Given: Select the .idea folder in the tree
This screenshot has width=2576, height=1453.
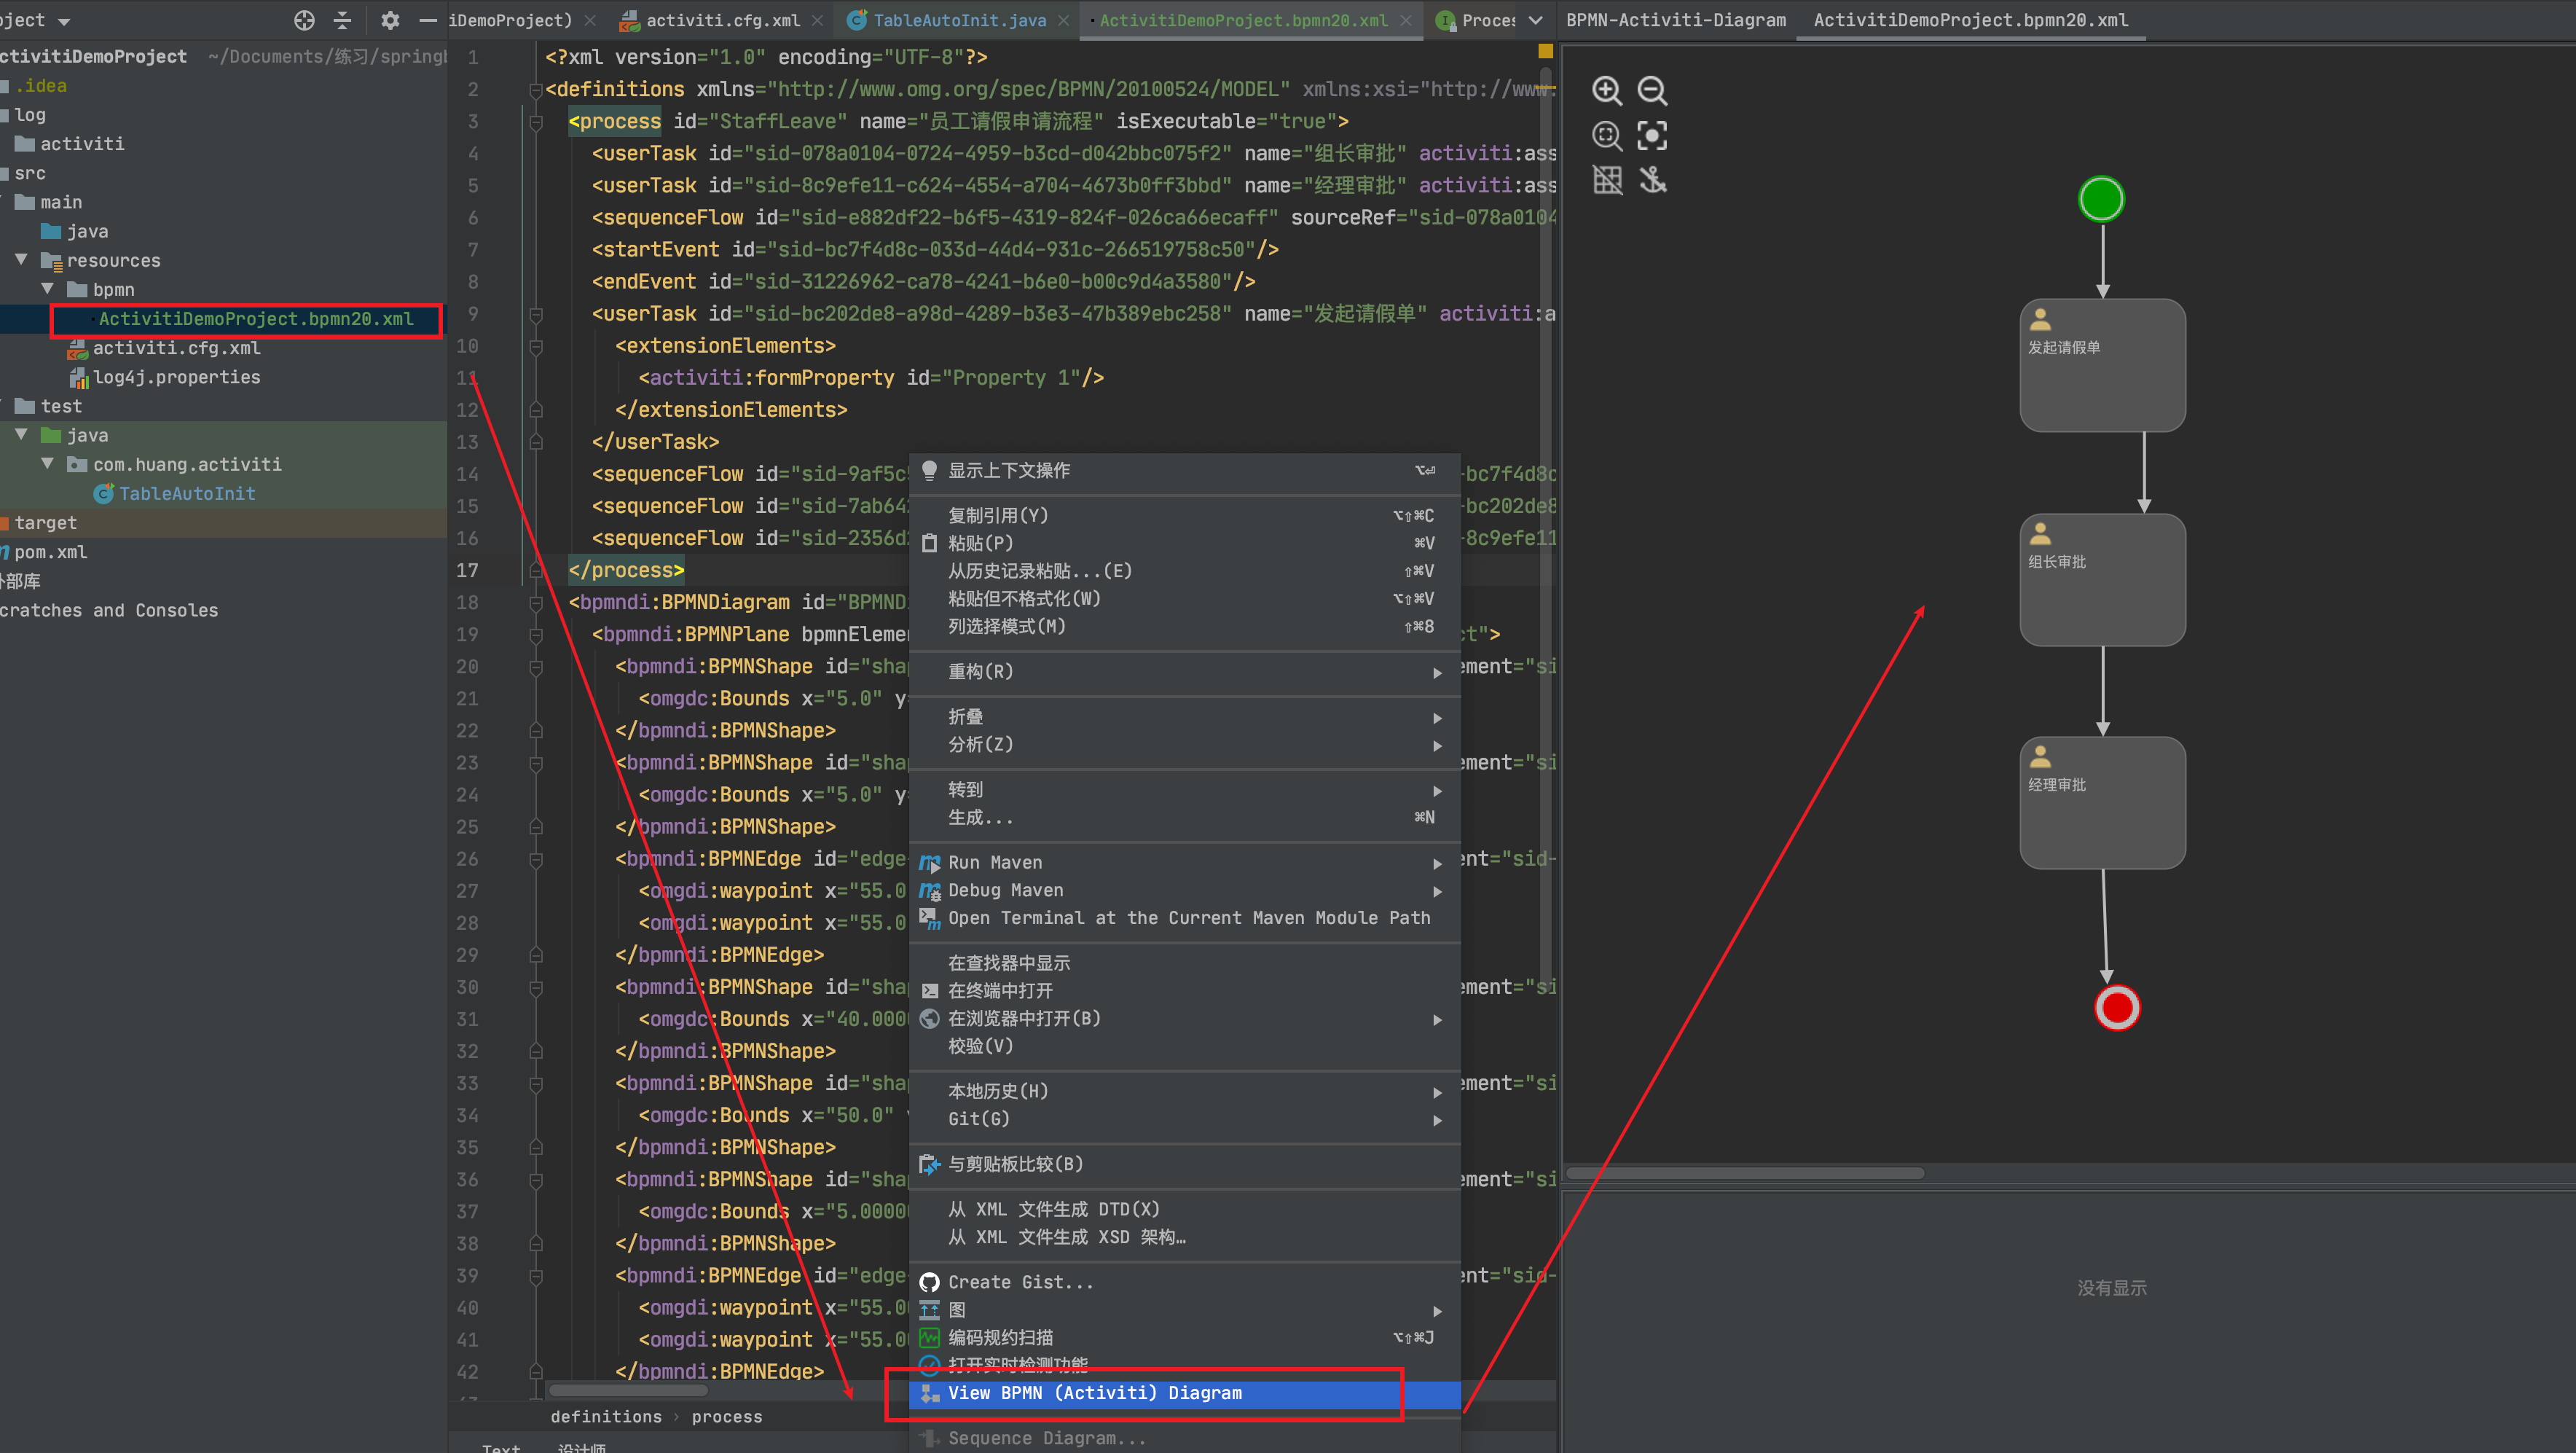Looking at the screenshot, I should [x=40, y=86].
